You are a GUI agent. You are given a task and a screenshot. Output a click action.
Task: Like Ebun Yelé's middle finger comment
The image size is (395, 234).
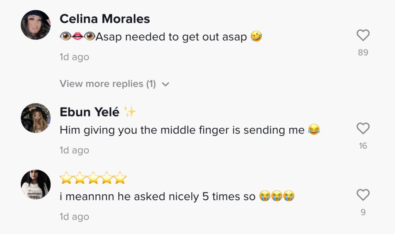click(363, 129)
